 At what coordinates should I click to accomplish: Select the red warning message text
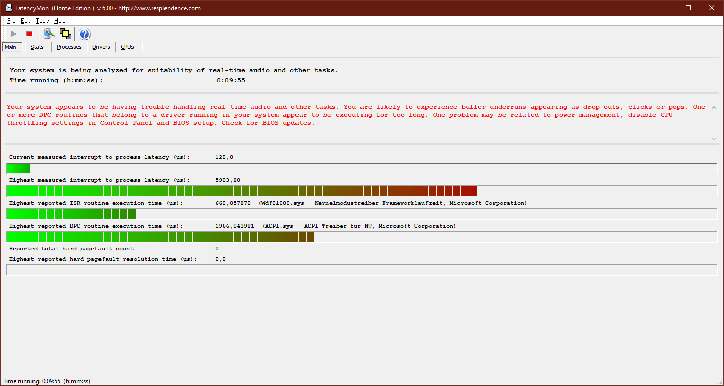coord(356,115)
